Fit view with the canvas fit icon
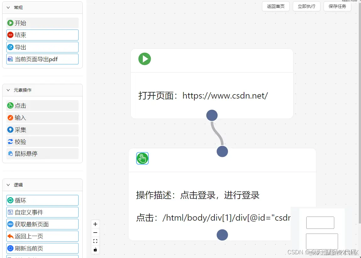361x258 pixels. [x=95, y=241]
